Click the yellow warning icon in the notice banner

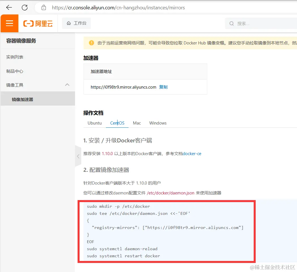click(91, 43)
